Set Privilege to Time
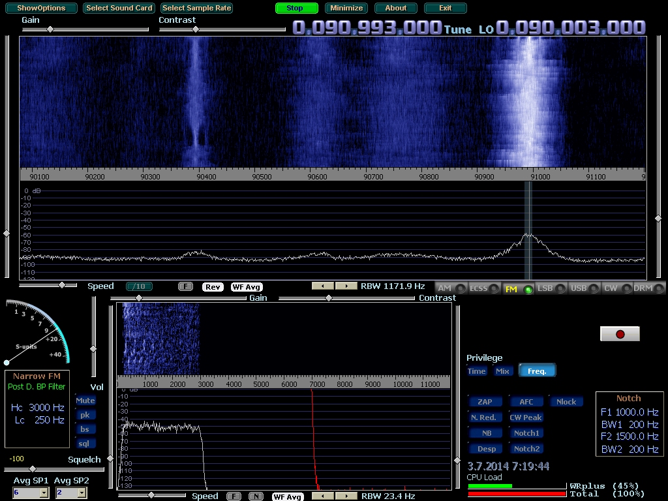The height and width of the screenshot is (501, 668). click(x=476, y=371)
